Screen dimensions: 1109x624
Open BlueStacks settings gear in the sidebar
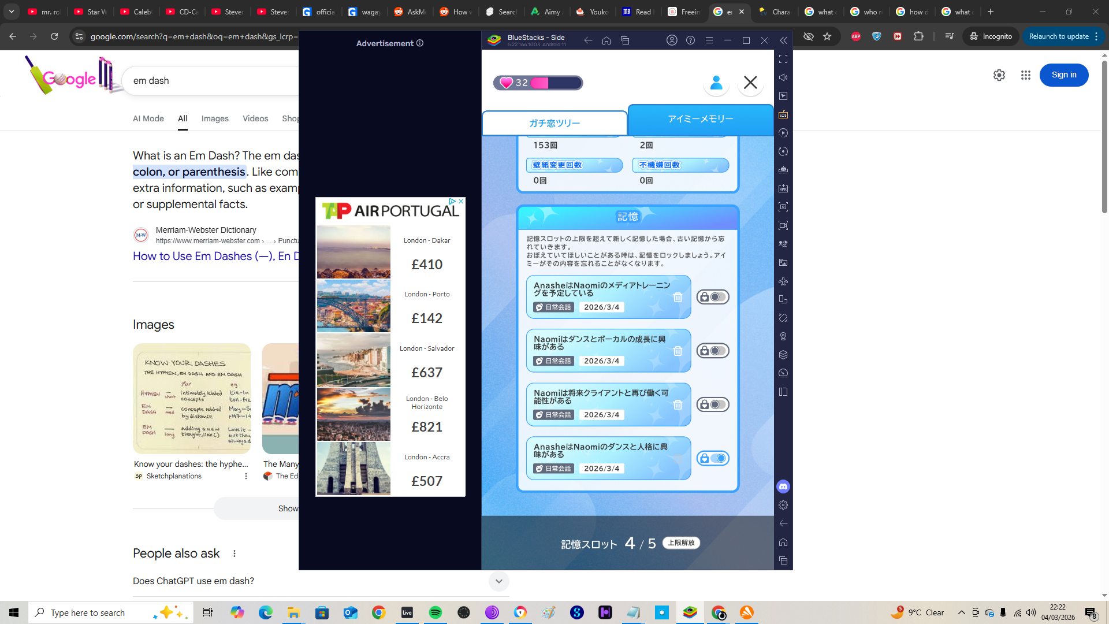pos(783,505)
